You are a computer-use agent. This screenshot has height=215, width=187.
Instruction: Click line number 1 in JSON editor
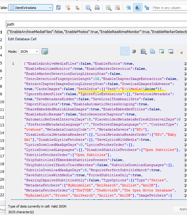point(13,64)
